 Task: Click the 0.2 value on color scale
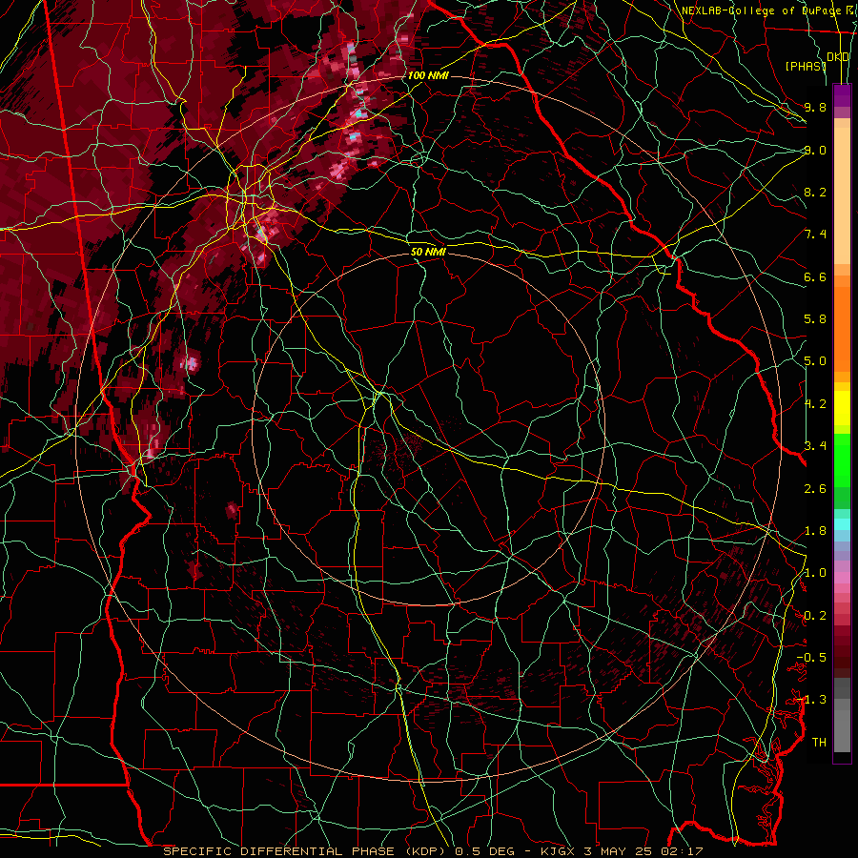(x=815, y=616)
